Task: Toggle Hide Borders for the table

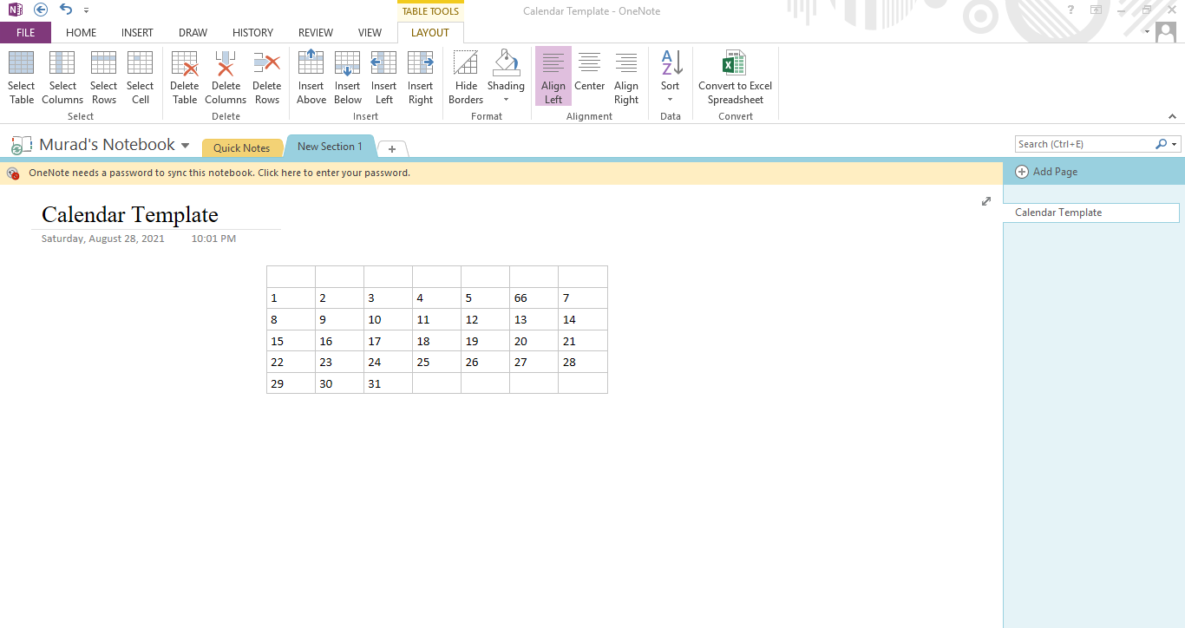Action: (x=466, y=76)
